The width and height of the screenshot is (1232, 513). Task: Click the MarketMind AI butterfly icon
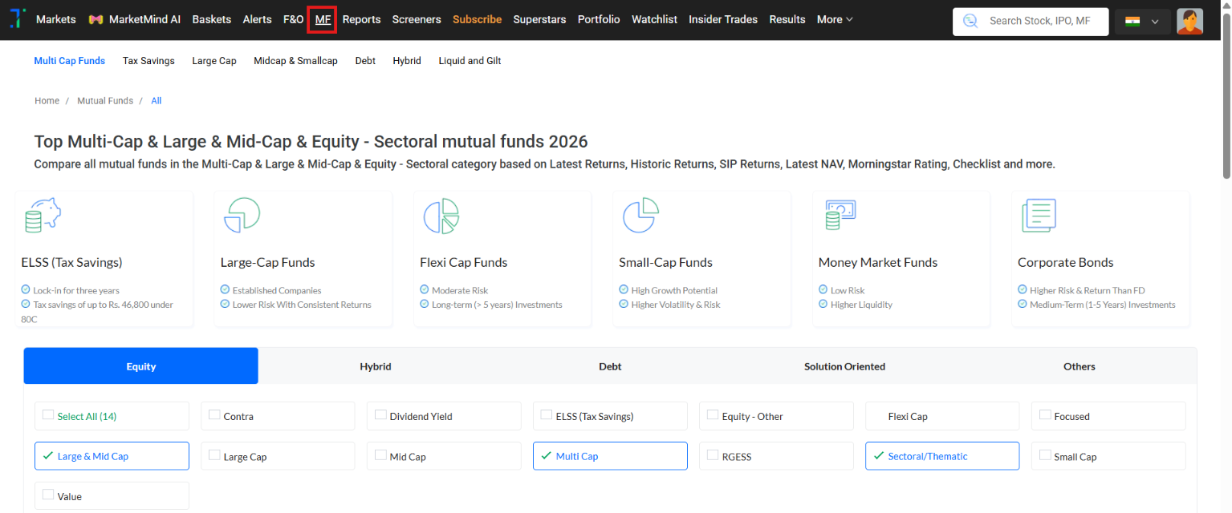96,20
